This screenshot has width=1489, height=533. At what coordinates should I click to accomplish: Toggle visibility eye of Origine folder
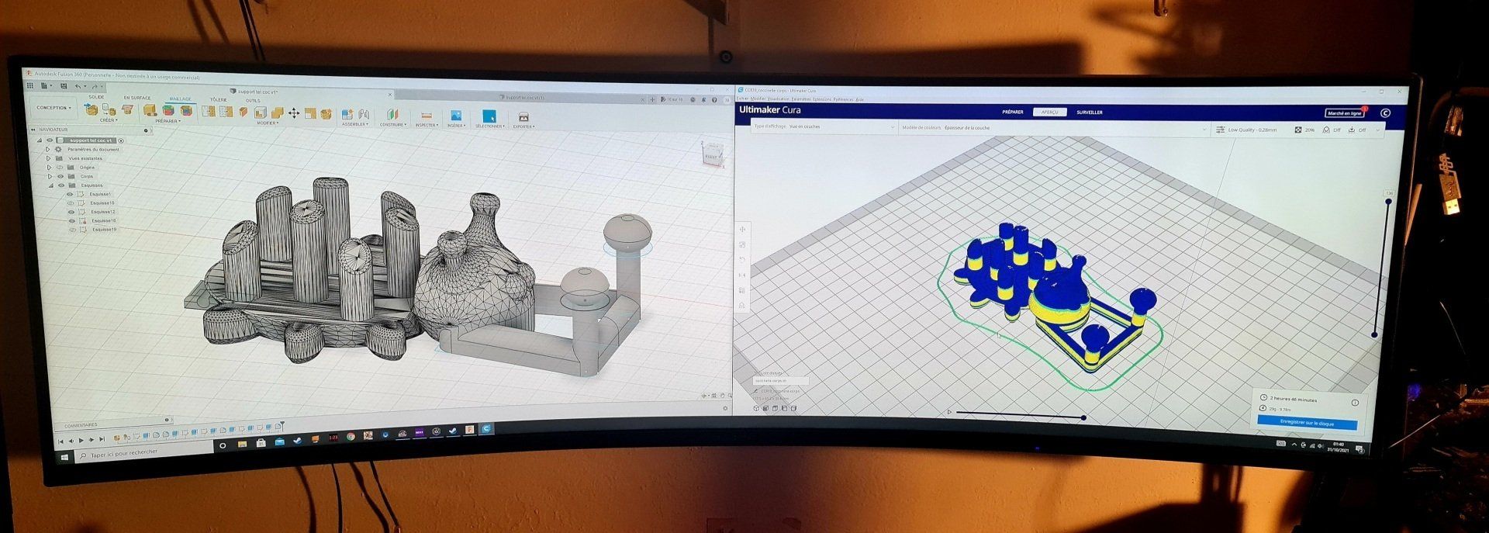click(x=60, y=167)
